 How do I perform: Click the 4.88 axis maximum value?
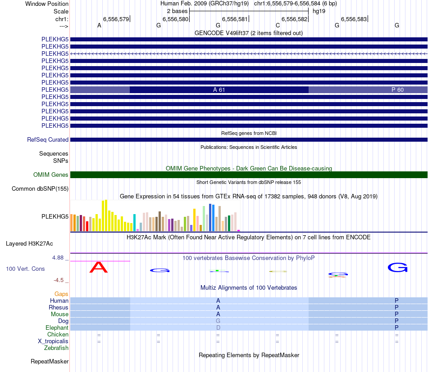[x=58, y=258]
